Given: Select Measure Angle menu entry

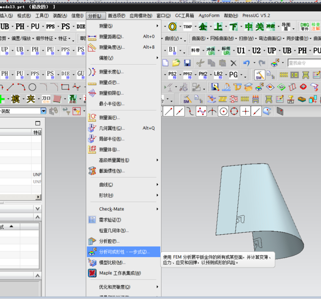Looking at the screenshot, I should (x=123, y=47).
